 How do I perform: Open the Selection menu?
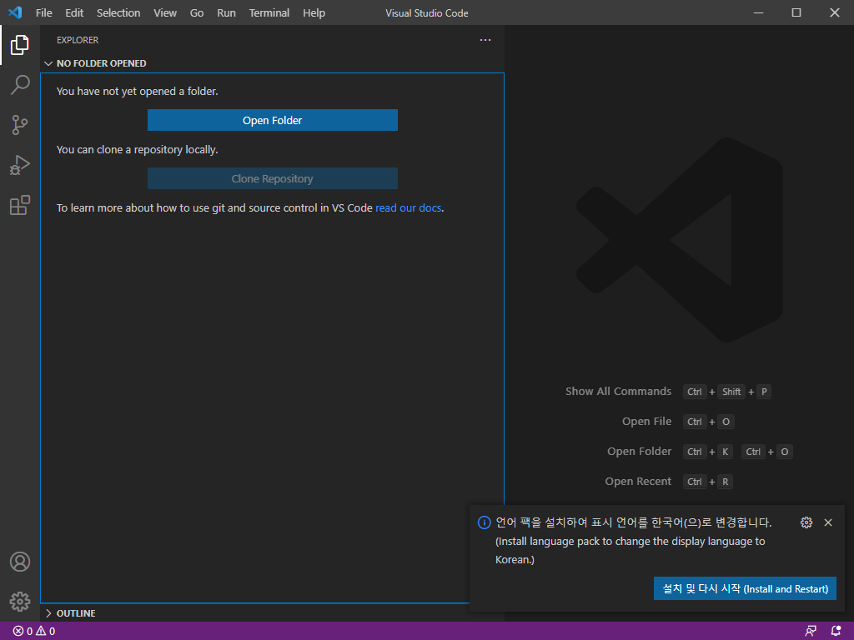pyautogui.click(x=118, y=12)
